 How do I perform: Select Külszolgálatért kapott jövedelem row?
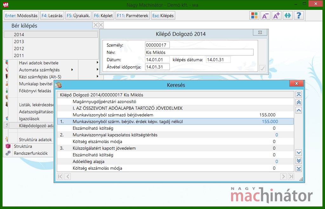[175, 148]
